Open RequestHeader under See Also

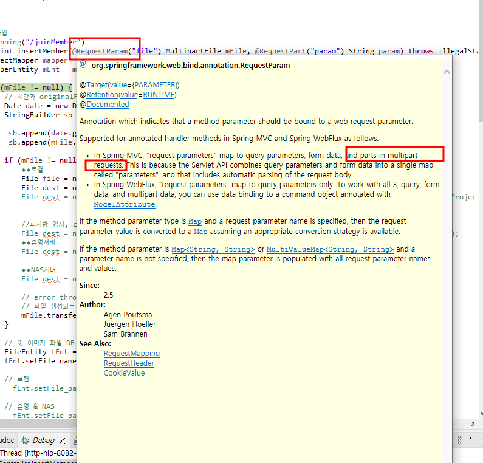[x=129, y=363]
